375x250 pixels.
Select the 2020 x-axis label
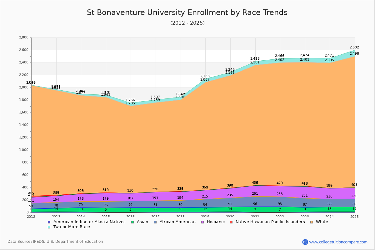(230, 217)
